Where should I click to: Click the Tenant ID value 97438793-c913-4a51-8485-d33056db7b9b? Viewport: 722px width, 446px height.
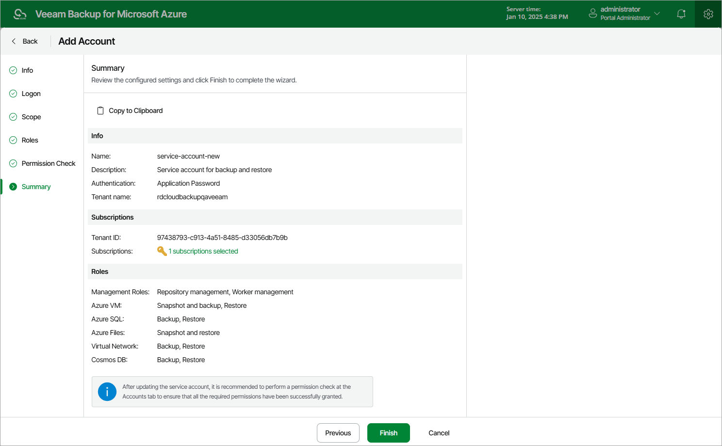click(x=222, y=238)
